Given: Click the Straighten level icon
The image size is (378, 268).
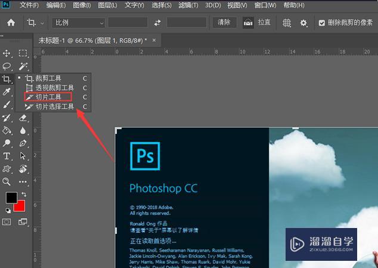Looking at the screenshot, I should (248, 23).
